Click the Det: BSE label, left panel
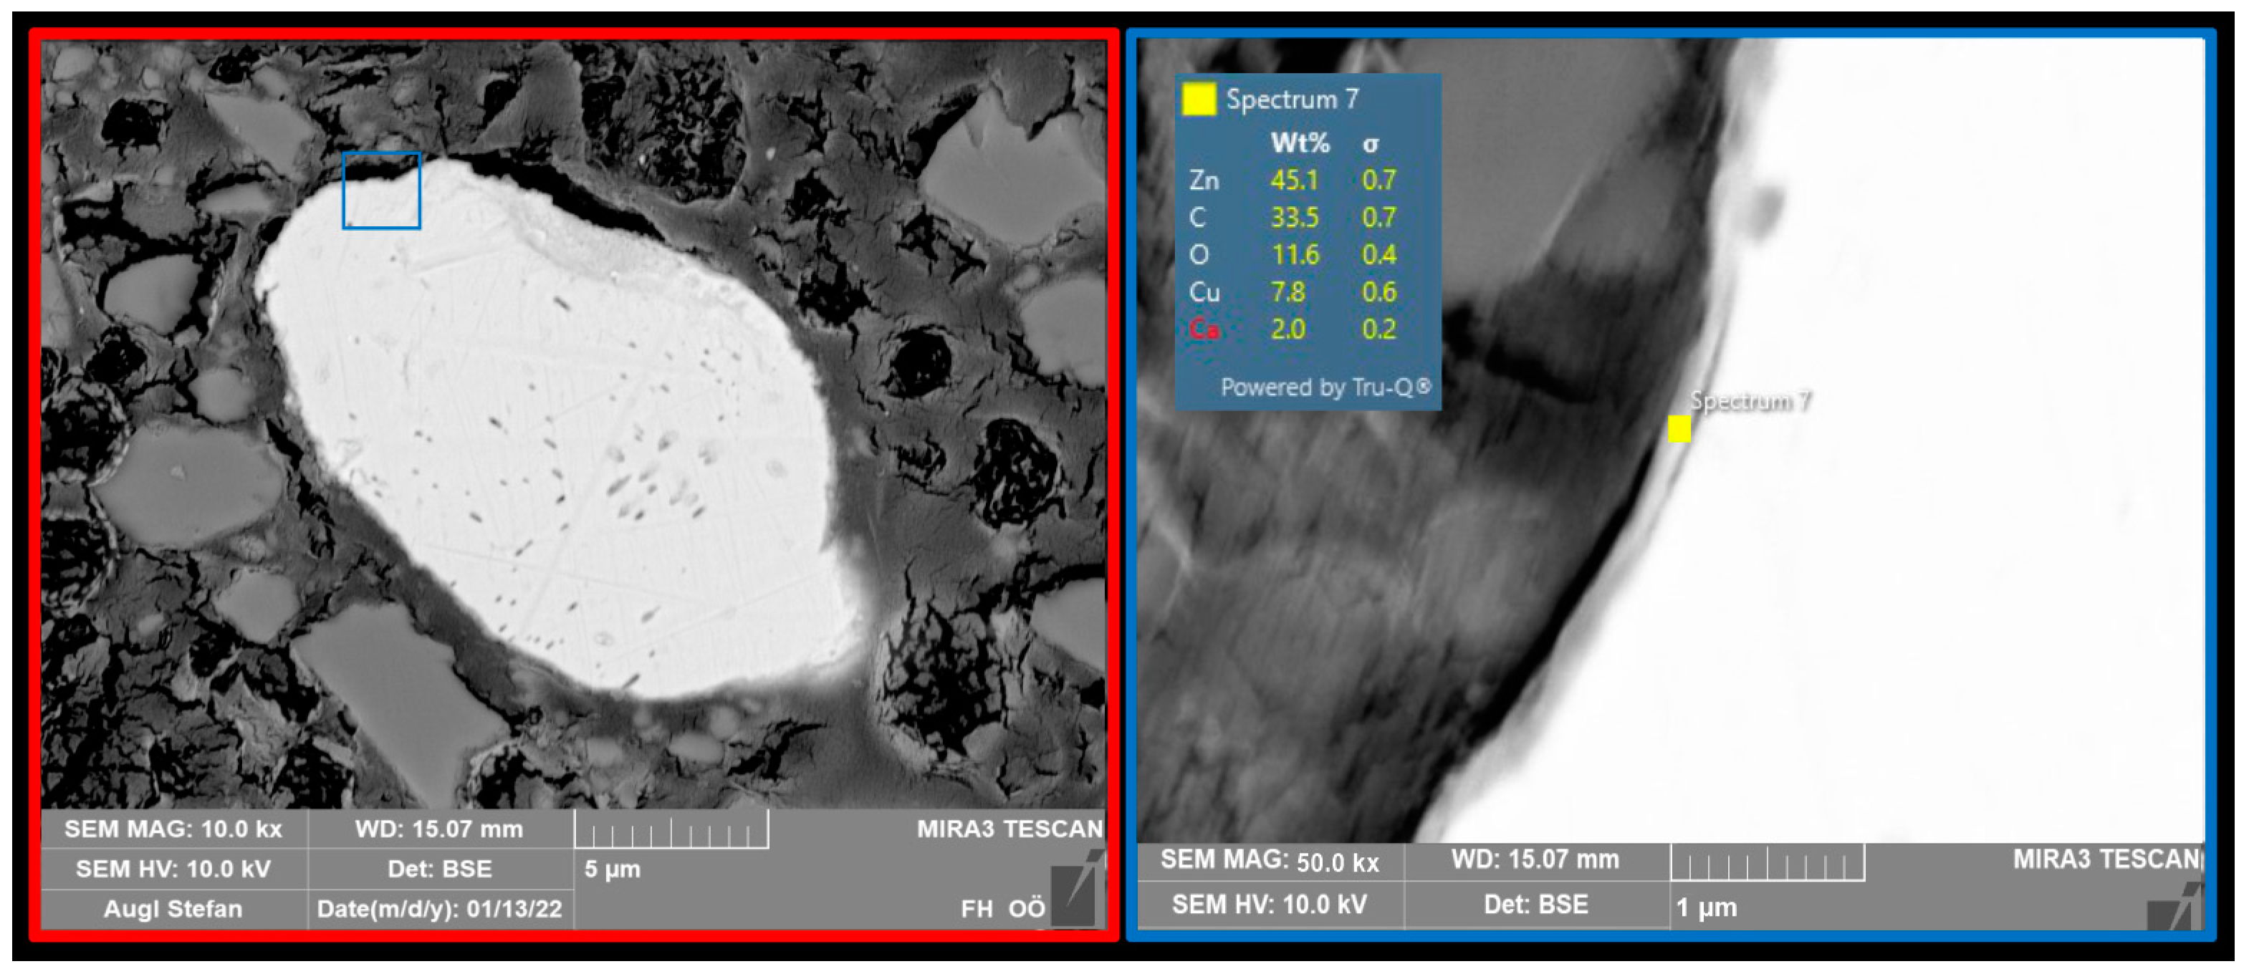This screenshot has width=2249, height=974. click(439, 869)
